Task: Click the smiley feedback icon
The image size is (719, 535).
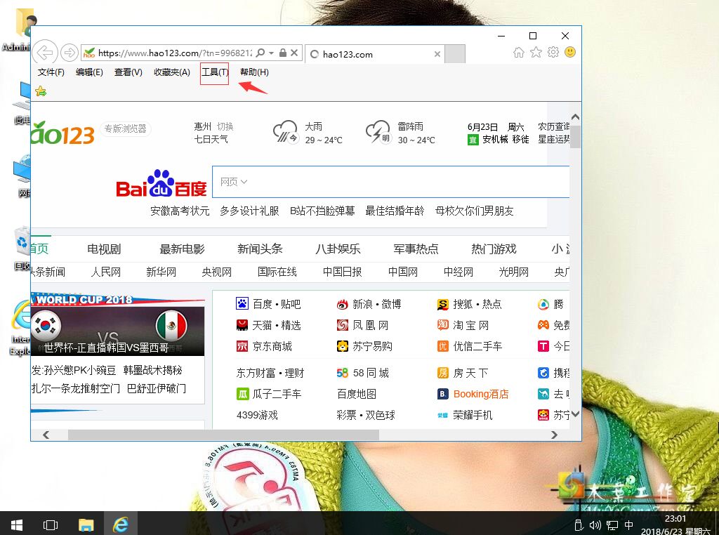Action: coord(570,52)
